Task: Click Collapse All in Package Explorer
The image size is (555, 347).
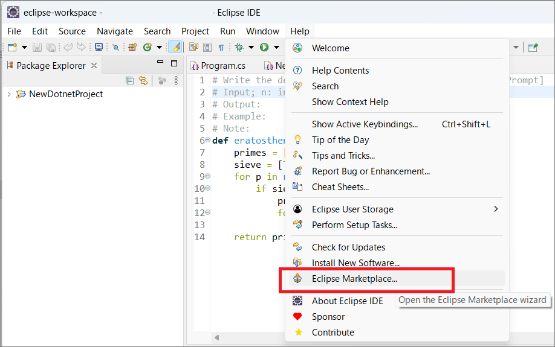Action: (129, 80)
